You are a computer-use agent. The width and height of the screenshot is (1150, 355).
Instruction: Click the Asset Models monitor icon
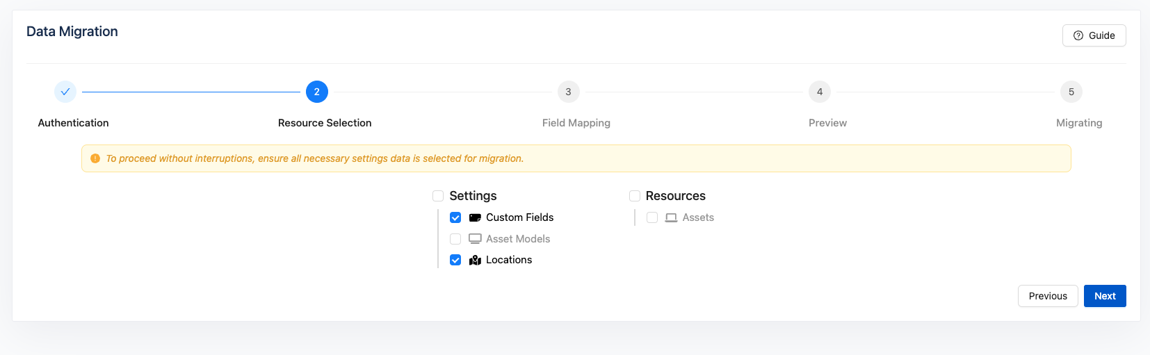[475, 239]
